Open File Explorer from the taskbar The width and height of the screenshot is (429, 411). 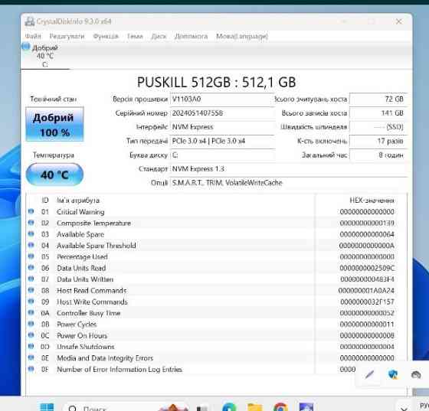(x=254, y=407)
